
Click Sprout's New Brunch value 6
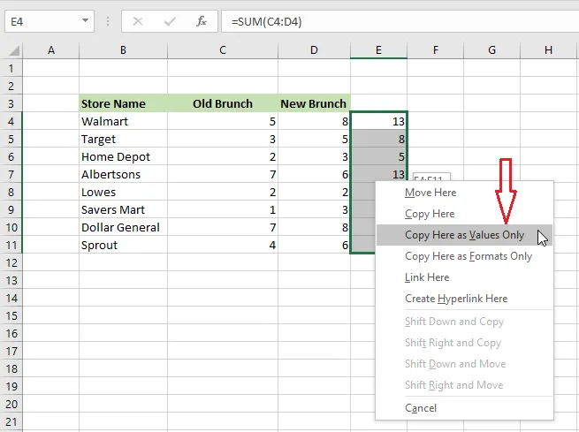(x=314, y=246)
